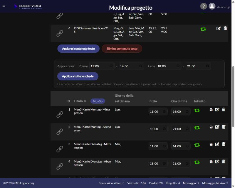
Task: Click link icon of Menü-Karte Dienstag Abendessen
Action: tap(60, 166)
